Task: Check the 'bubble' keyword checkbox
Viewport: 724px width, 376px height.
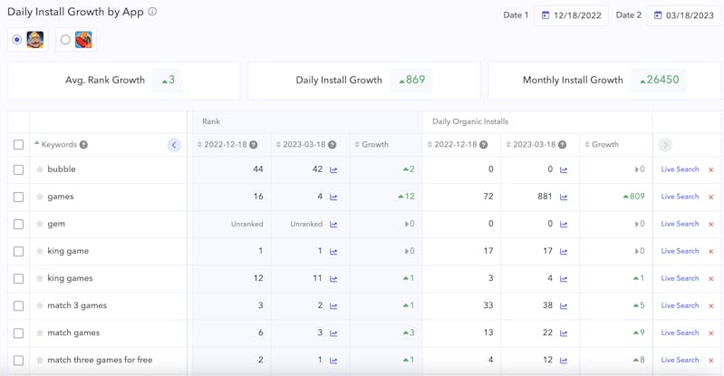Action: pos(18,169)
